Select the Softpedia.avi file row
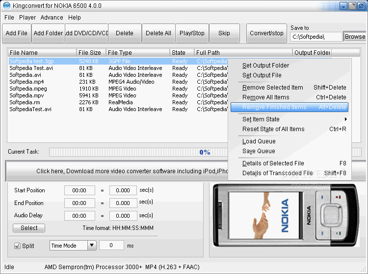Viewport: 368px width, 274px height. coord(118,75)
